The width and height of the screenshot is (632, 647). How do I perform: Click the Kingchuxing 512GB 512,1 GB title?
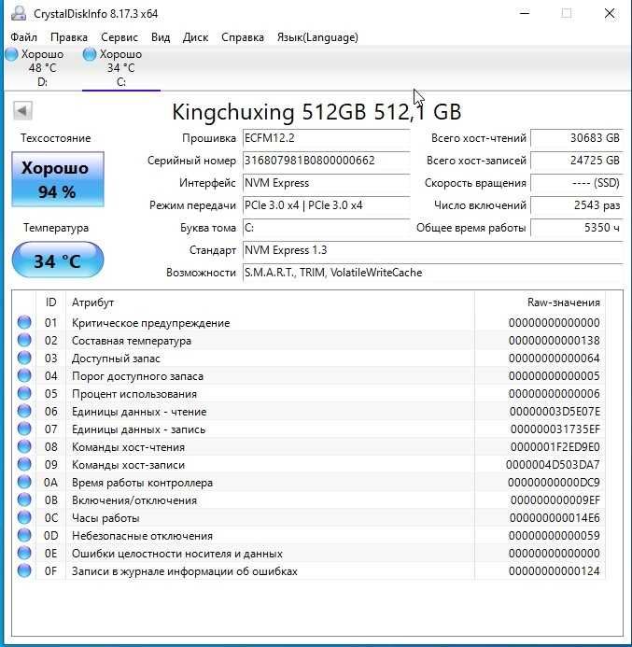[316, 112]
